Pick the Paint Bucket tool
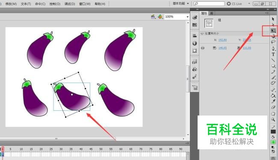Screen dimensions: 278x160 coord(273,95)
